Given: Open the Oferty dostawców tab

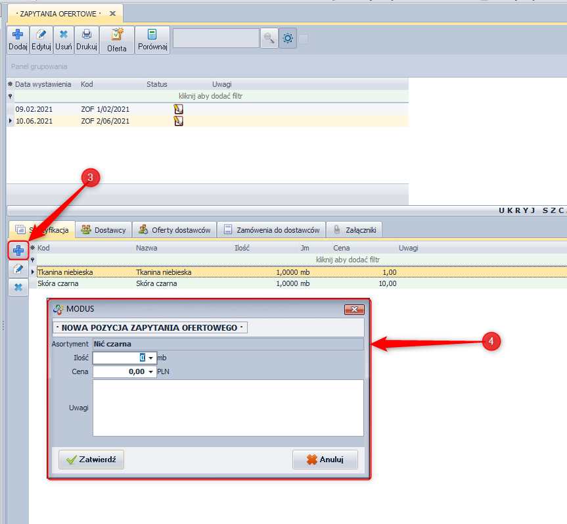Looking at the screenshot, I should coord(175,229).
